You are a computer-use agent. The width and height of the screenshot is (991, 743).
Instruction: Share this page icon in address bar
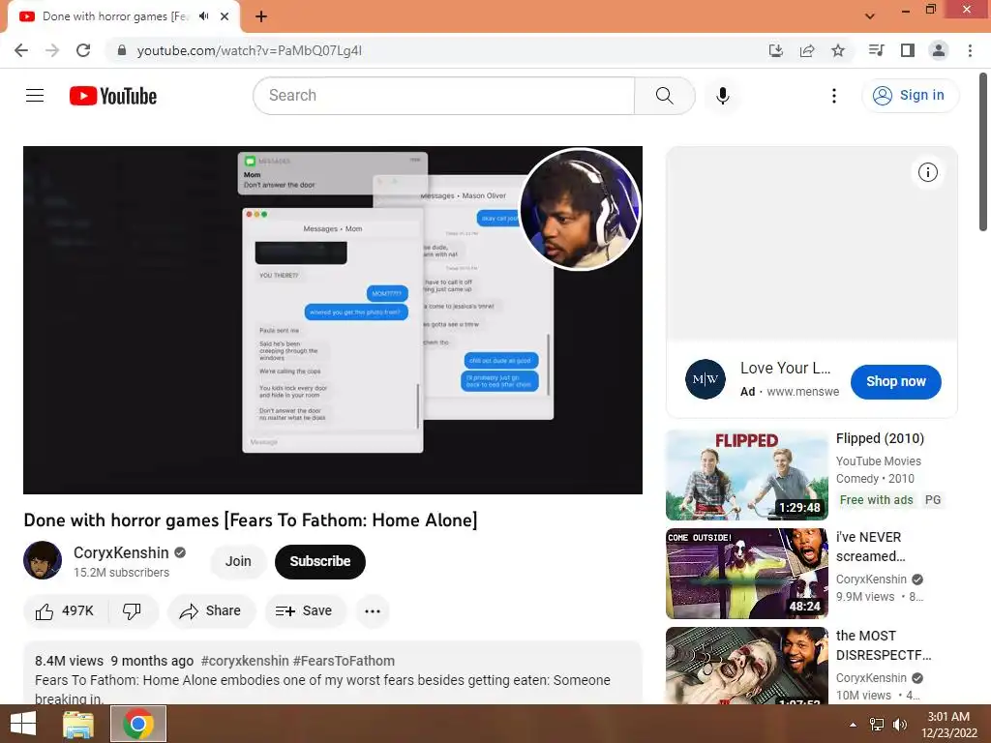pyautogui.click(x=807, y=50)
